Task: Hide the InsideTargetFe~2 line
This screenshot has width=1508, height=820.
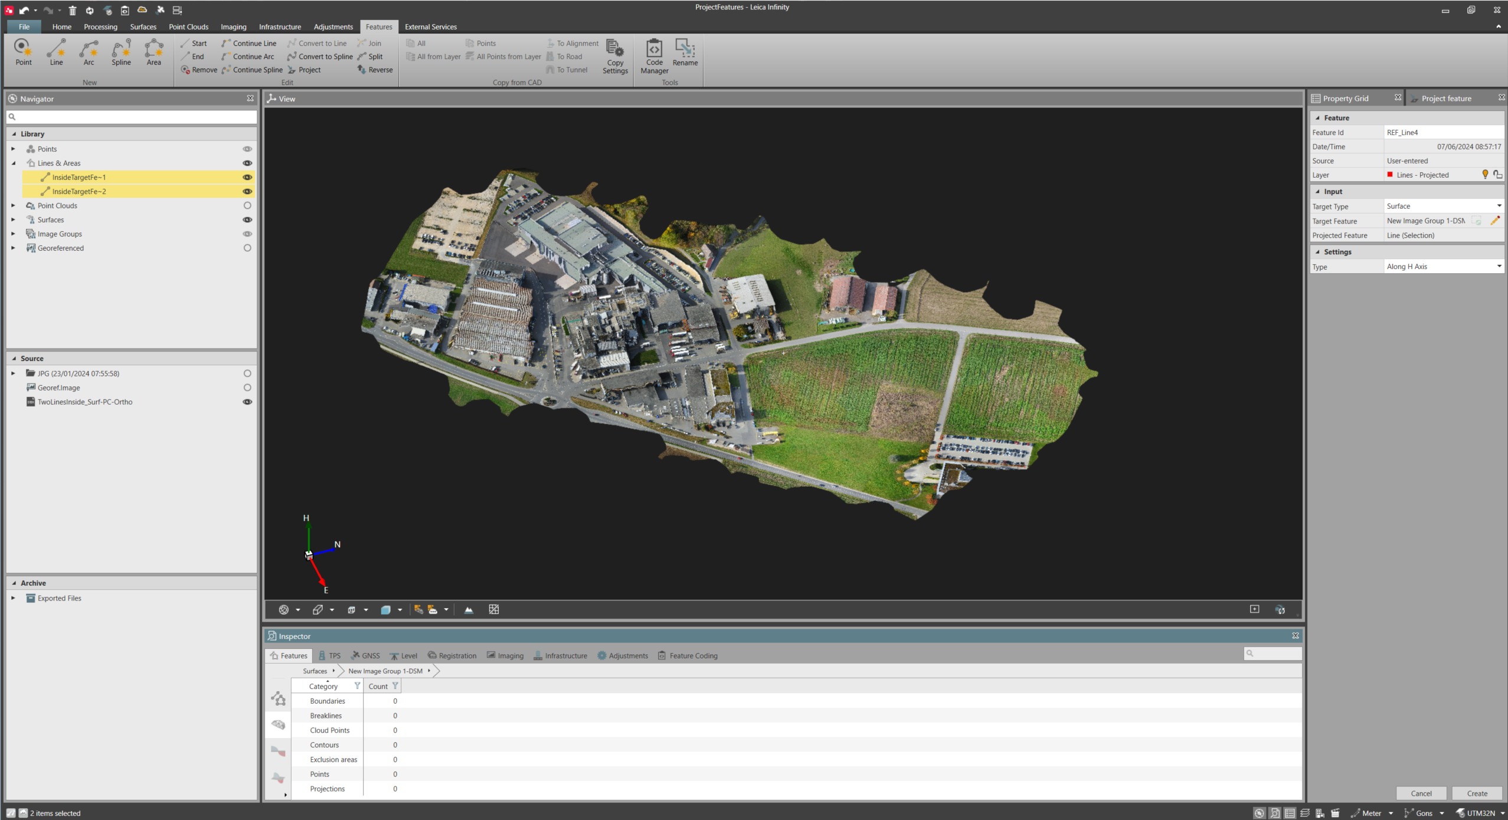Action: (x=247, y=191)
